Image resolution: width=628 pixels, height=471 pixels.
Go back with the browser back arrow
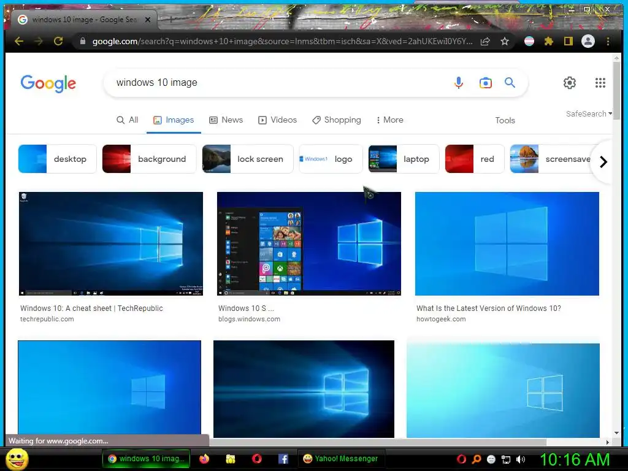click(19, 41)
